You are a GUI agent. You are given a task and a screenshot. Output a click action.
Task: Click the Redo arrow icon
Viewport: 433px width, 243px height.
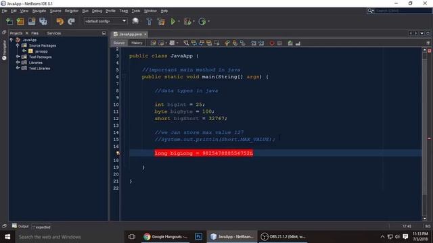tap(71, 22)
